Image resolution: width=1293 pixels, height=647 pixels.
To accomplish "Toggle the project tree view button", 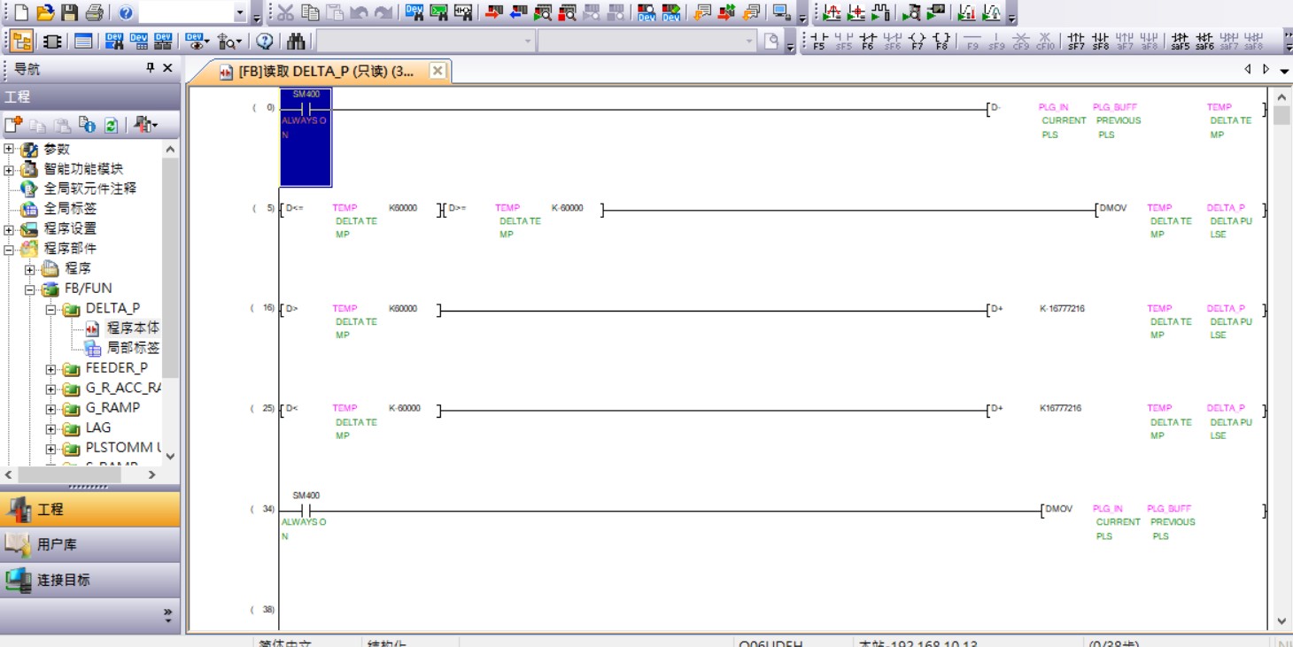I will pos(22,42).
